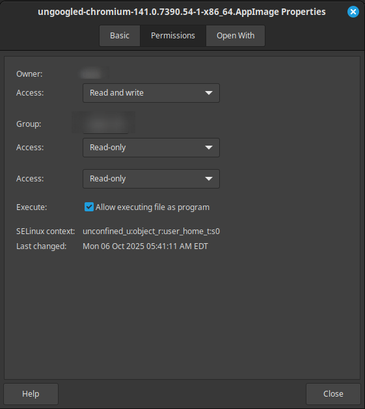Click the Close button at bottom
The width and height of the screenshot is (365, 409).
click(333, 393)
